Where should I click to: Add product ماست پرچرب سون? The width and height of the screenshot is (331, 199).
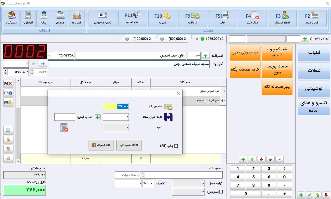point(277,69)
